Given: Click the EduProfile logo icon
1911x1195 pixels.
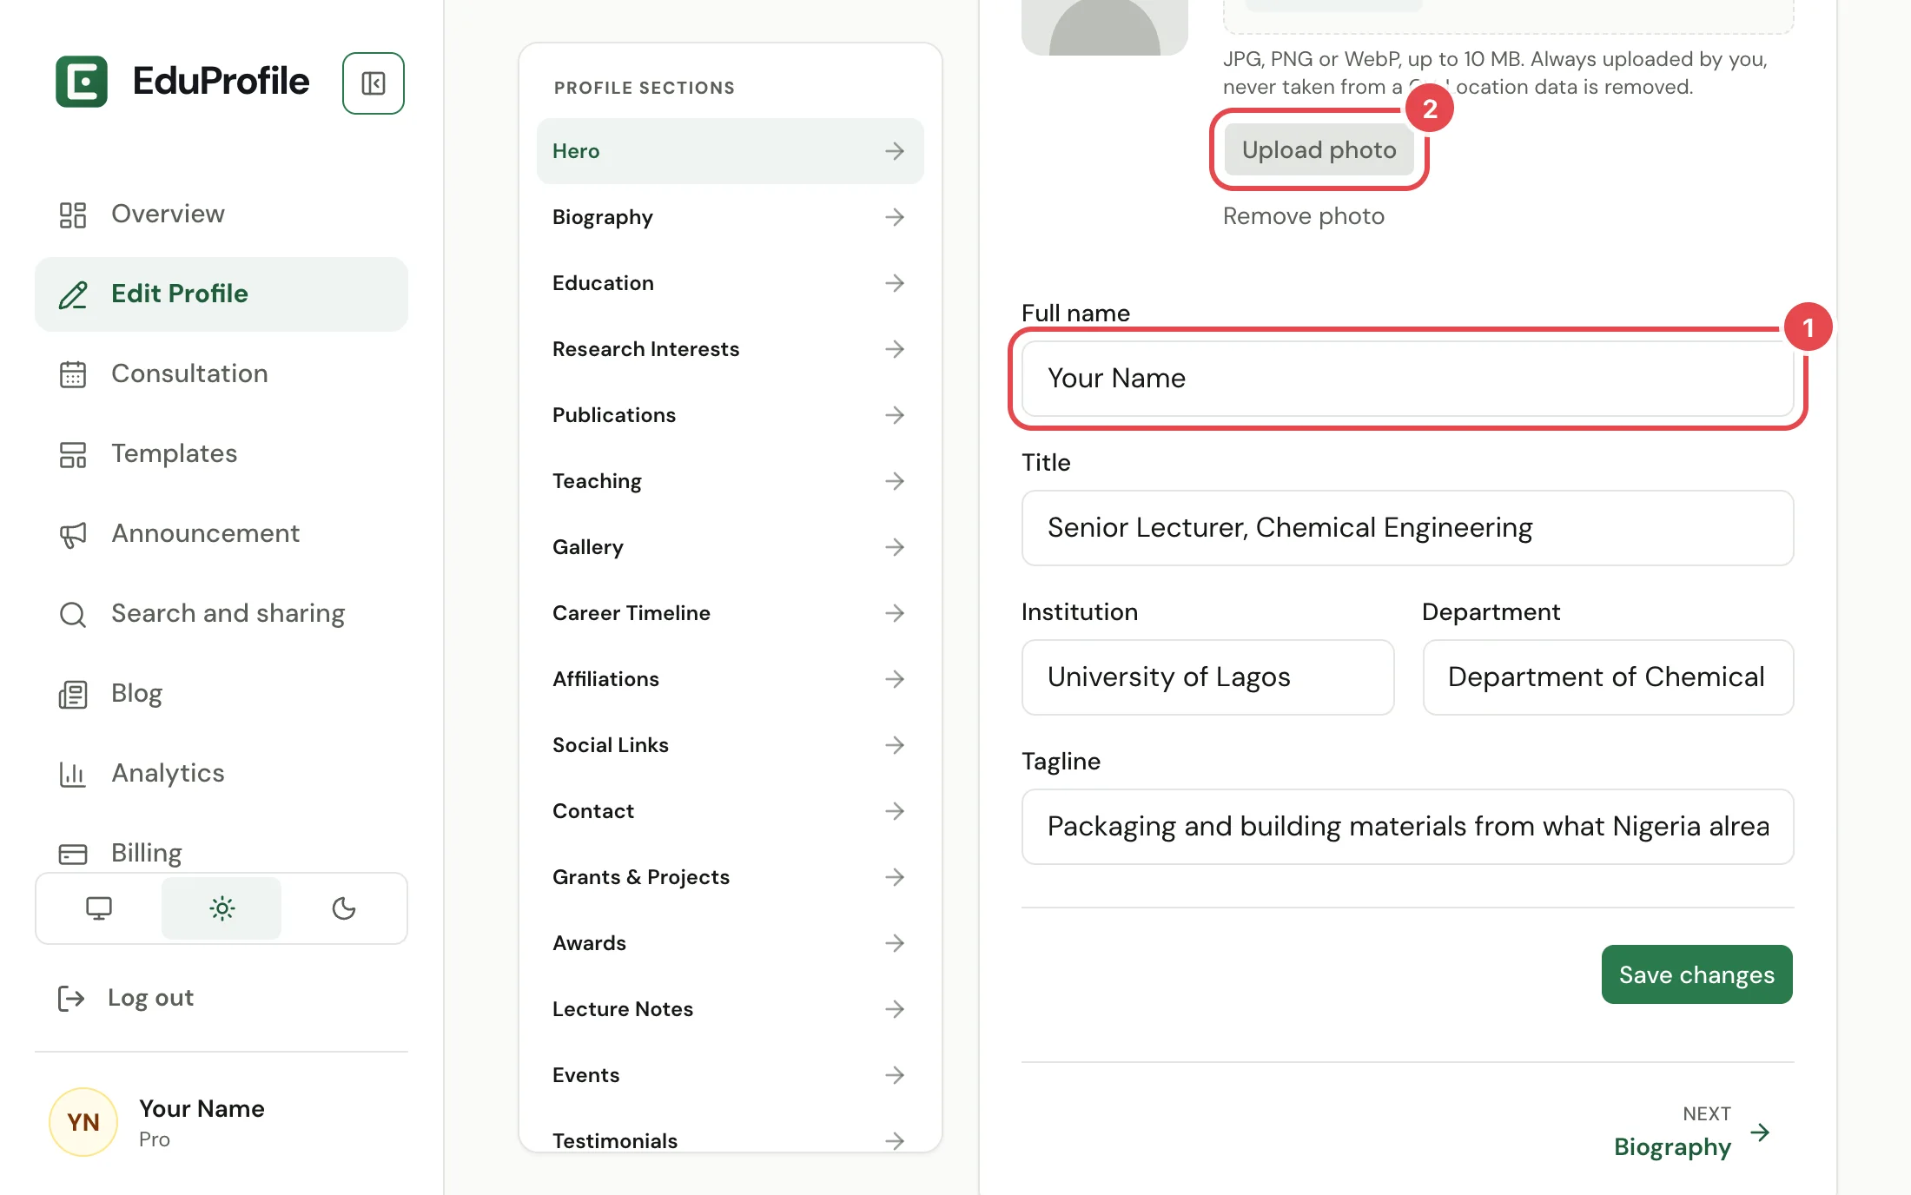Looking at the screenshot, I should point(82,82).
